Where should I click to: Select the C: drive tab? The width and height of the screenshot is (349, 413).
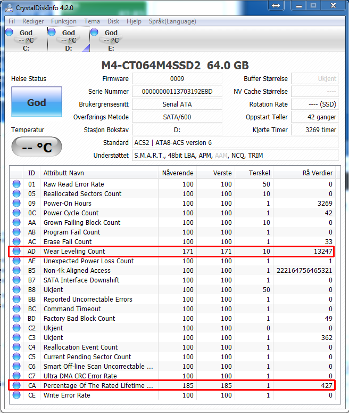pos(26,40)
